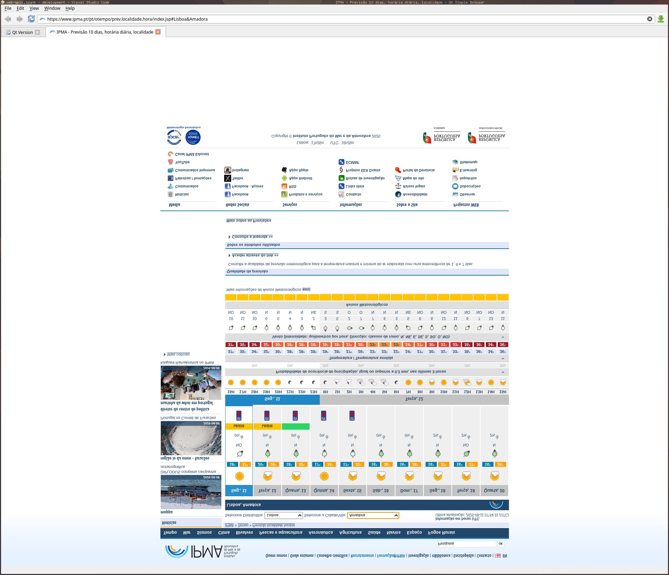The width and height of the screenshot is (669, 575).
Task: Click the Shakemap icon in Projectos WEB
Action: pos(455,162)
